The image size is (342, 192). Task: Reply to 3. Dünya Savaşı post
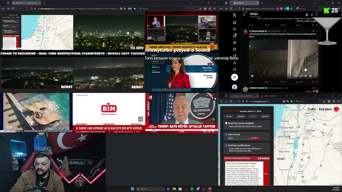coord(251,82)
